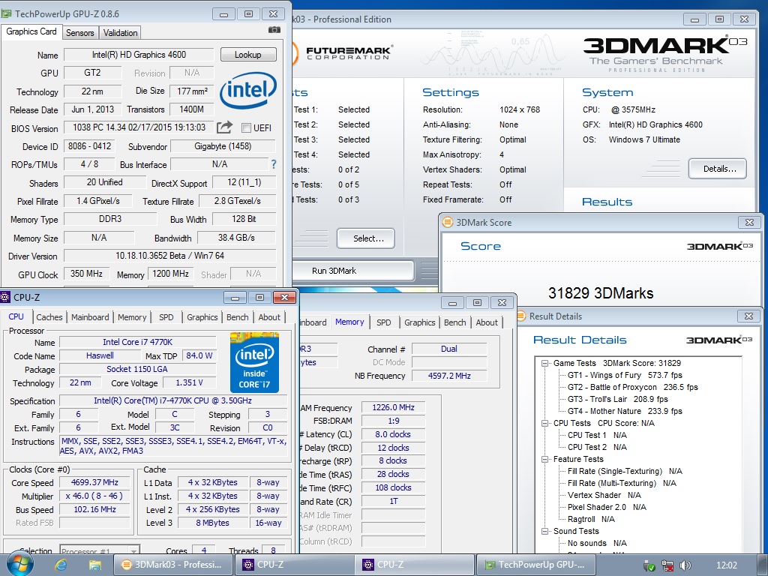
Task: Click the System Details button
Action: pos(717,169)
